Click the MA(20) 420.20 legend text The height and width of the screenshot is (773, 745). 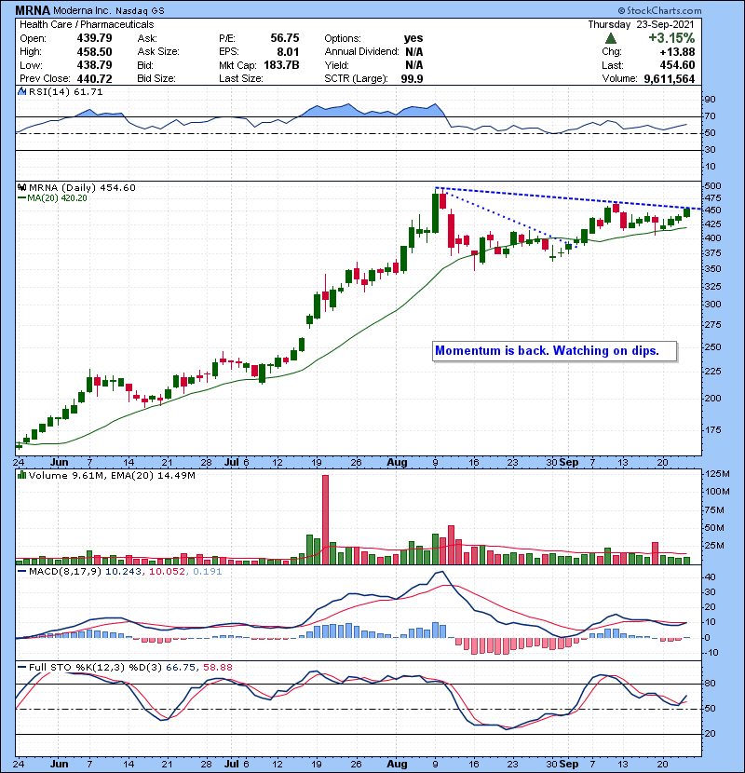pos(57,198)
